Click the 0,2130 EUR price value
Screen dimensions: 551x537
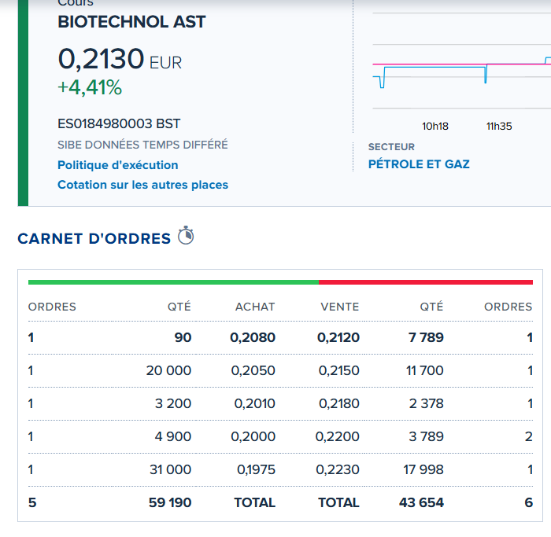(x=120, y=59)
